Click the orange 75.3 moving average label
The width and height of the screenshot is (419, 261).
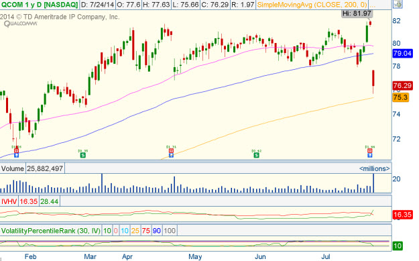point(400,97)
